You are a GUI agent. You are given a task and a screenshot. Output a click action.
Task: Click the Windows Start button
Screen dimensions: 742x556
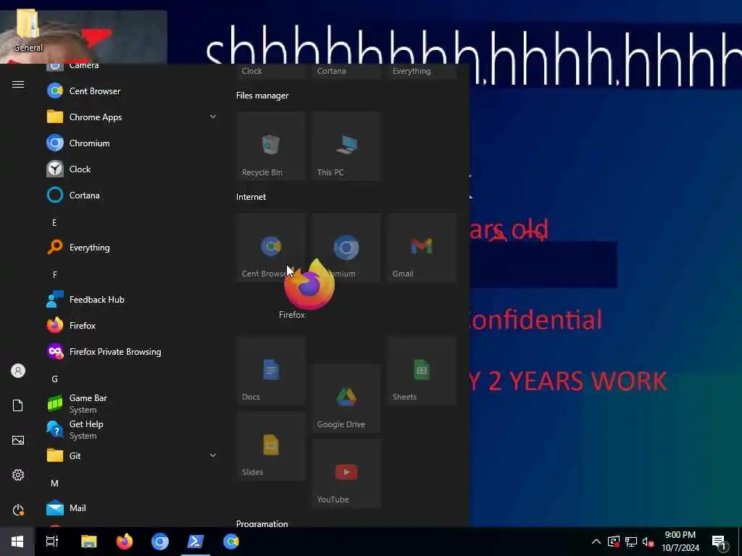17,542
